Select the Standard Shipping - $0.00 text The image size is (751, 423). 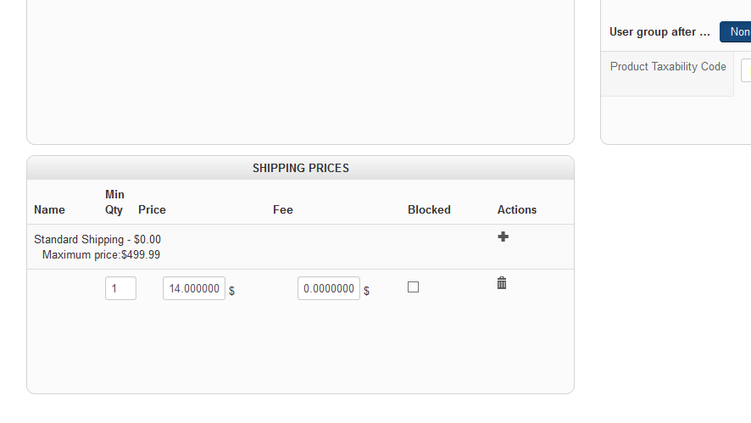point(97,240)
